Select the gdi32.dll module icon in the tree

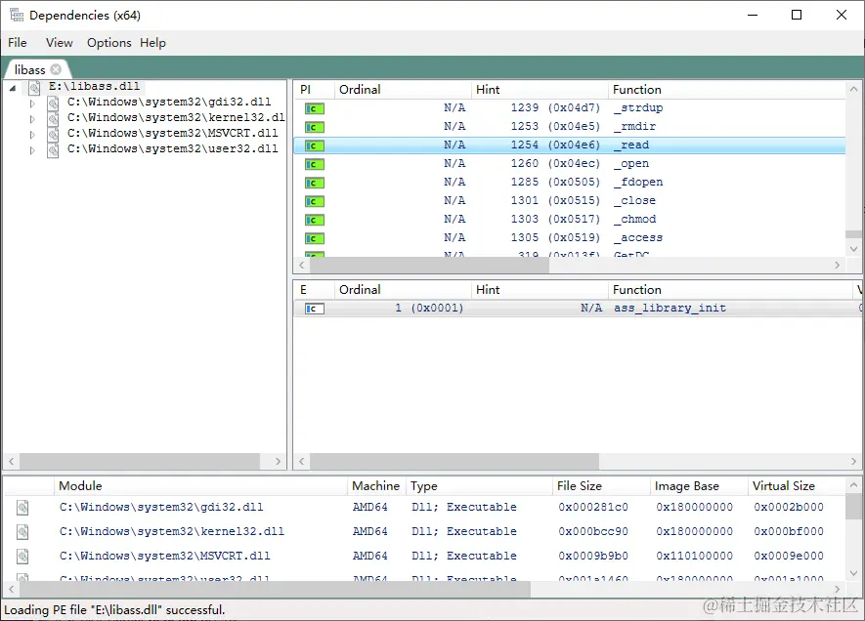[52, 102]
